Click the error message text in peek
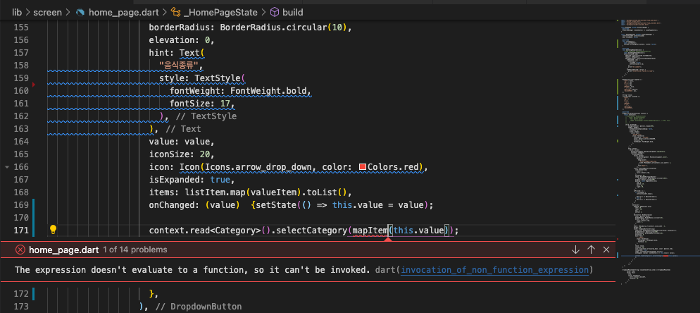The height and width of the screenshot is (313, 700). tap(193, 269)
